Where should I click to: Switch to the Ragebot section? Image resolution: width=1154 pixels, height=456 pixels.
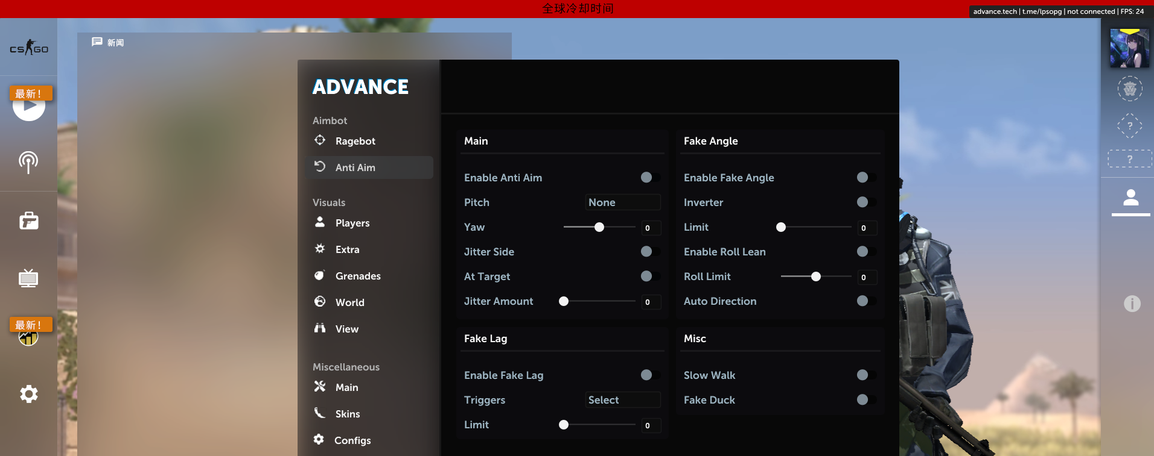[355, 141]
